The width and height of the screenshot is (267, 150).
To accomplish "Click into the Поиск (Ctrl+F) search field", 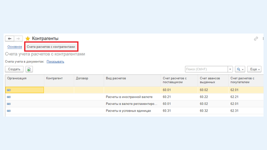I will (206, 69).
